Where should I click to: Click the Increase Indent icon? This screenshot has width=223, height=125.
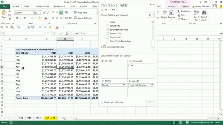70,18
